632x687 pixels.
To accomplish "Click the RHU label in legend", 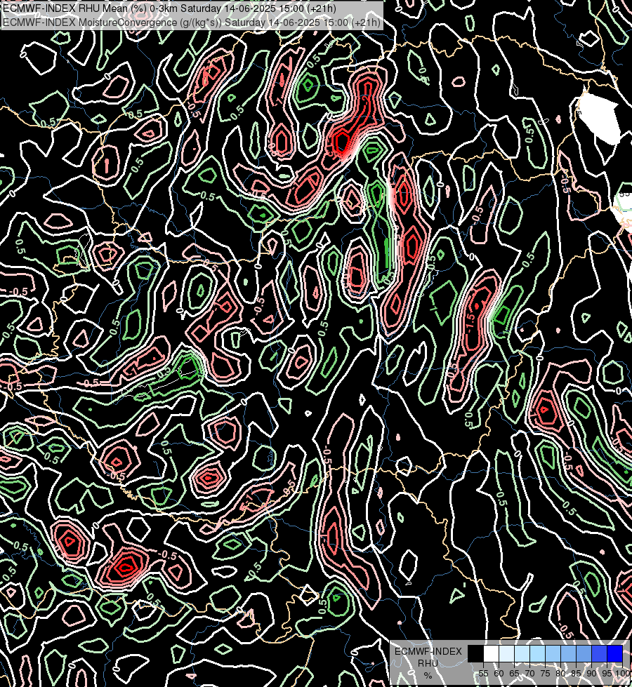I will (x=428, y=663).
